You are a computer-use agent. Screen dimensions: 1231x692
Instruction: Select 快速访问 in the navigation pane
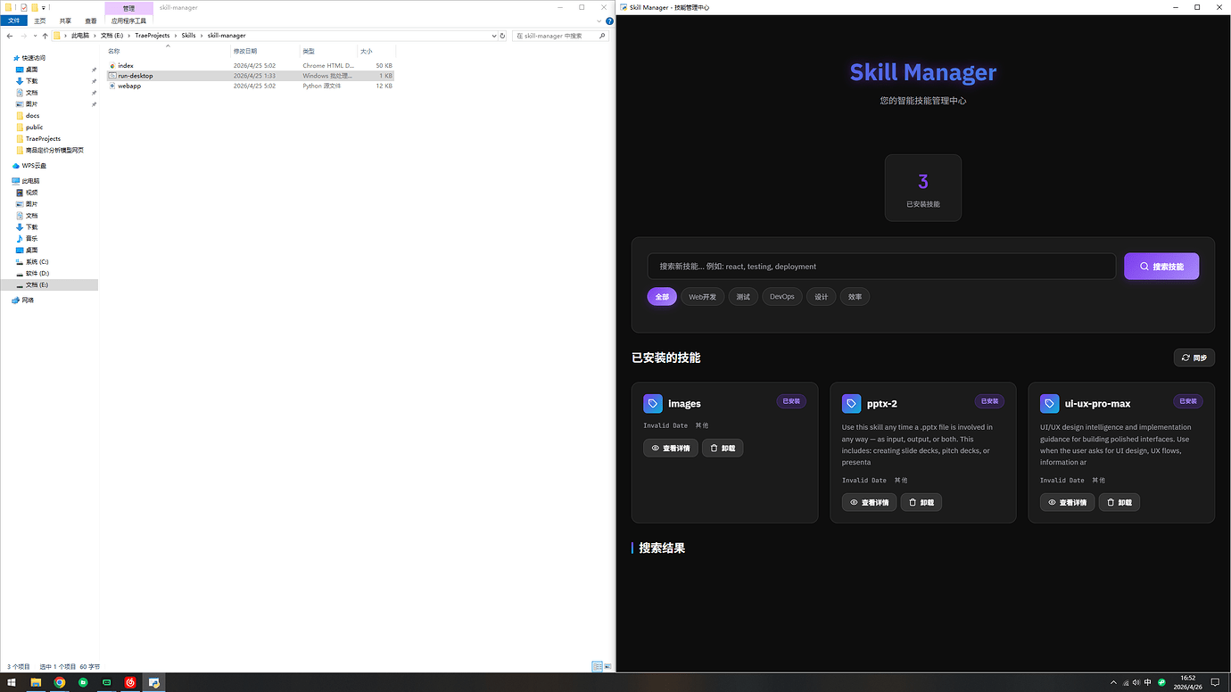(x=34, y=58)
